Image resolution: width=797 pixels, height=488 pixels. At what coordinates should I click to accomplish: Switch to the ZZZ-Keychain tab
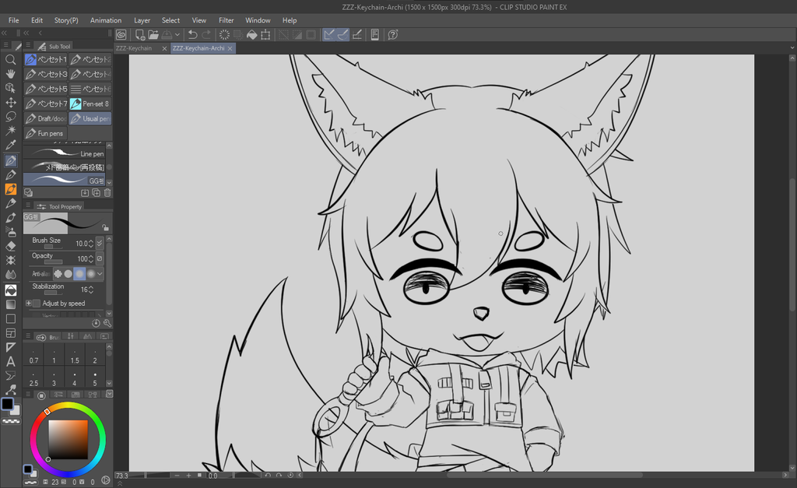[x=135, y=48]
